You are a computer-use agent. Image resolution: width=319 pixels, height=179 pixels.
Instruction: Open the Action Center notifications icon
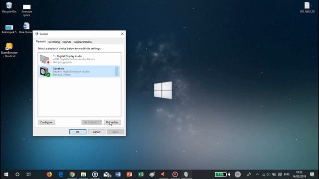click(x=312, y=175)
